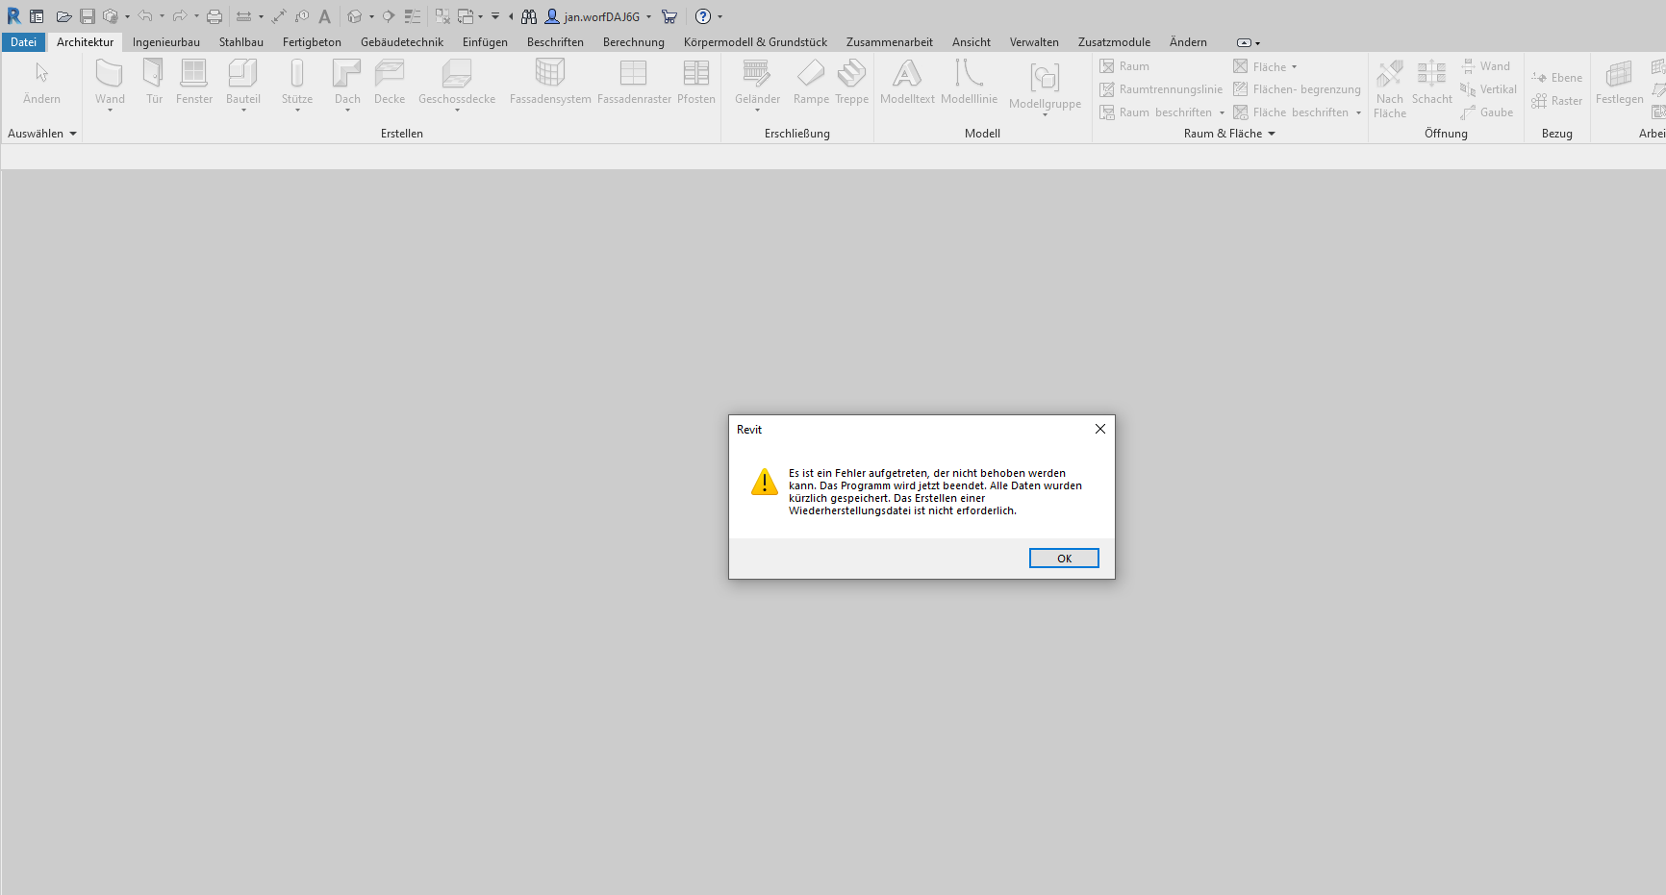
Task: Select the Modelllinie tool
Action: click(x=969, y=82)
